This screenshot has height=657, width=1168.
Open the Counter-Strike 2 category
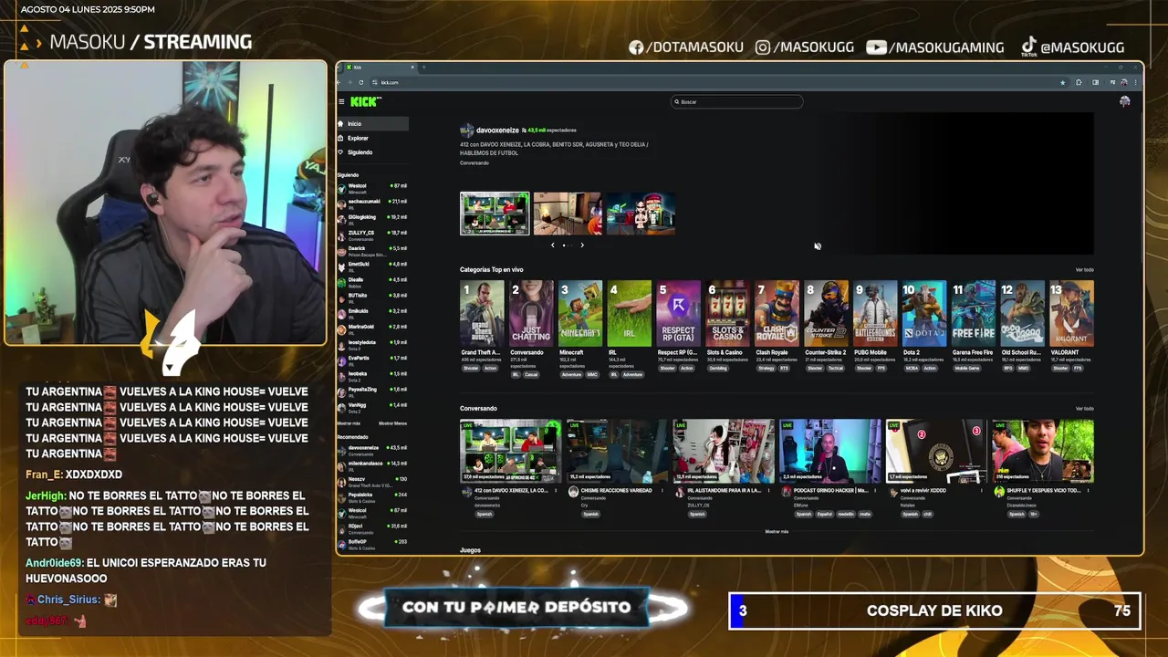(826, 314)
